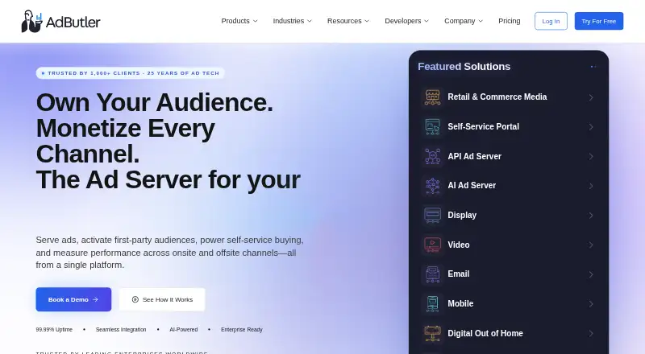Click the chevron on the Email row
This screenshot has height=354, width=645.
tap(591, 274)
